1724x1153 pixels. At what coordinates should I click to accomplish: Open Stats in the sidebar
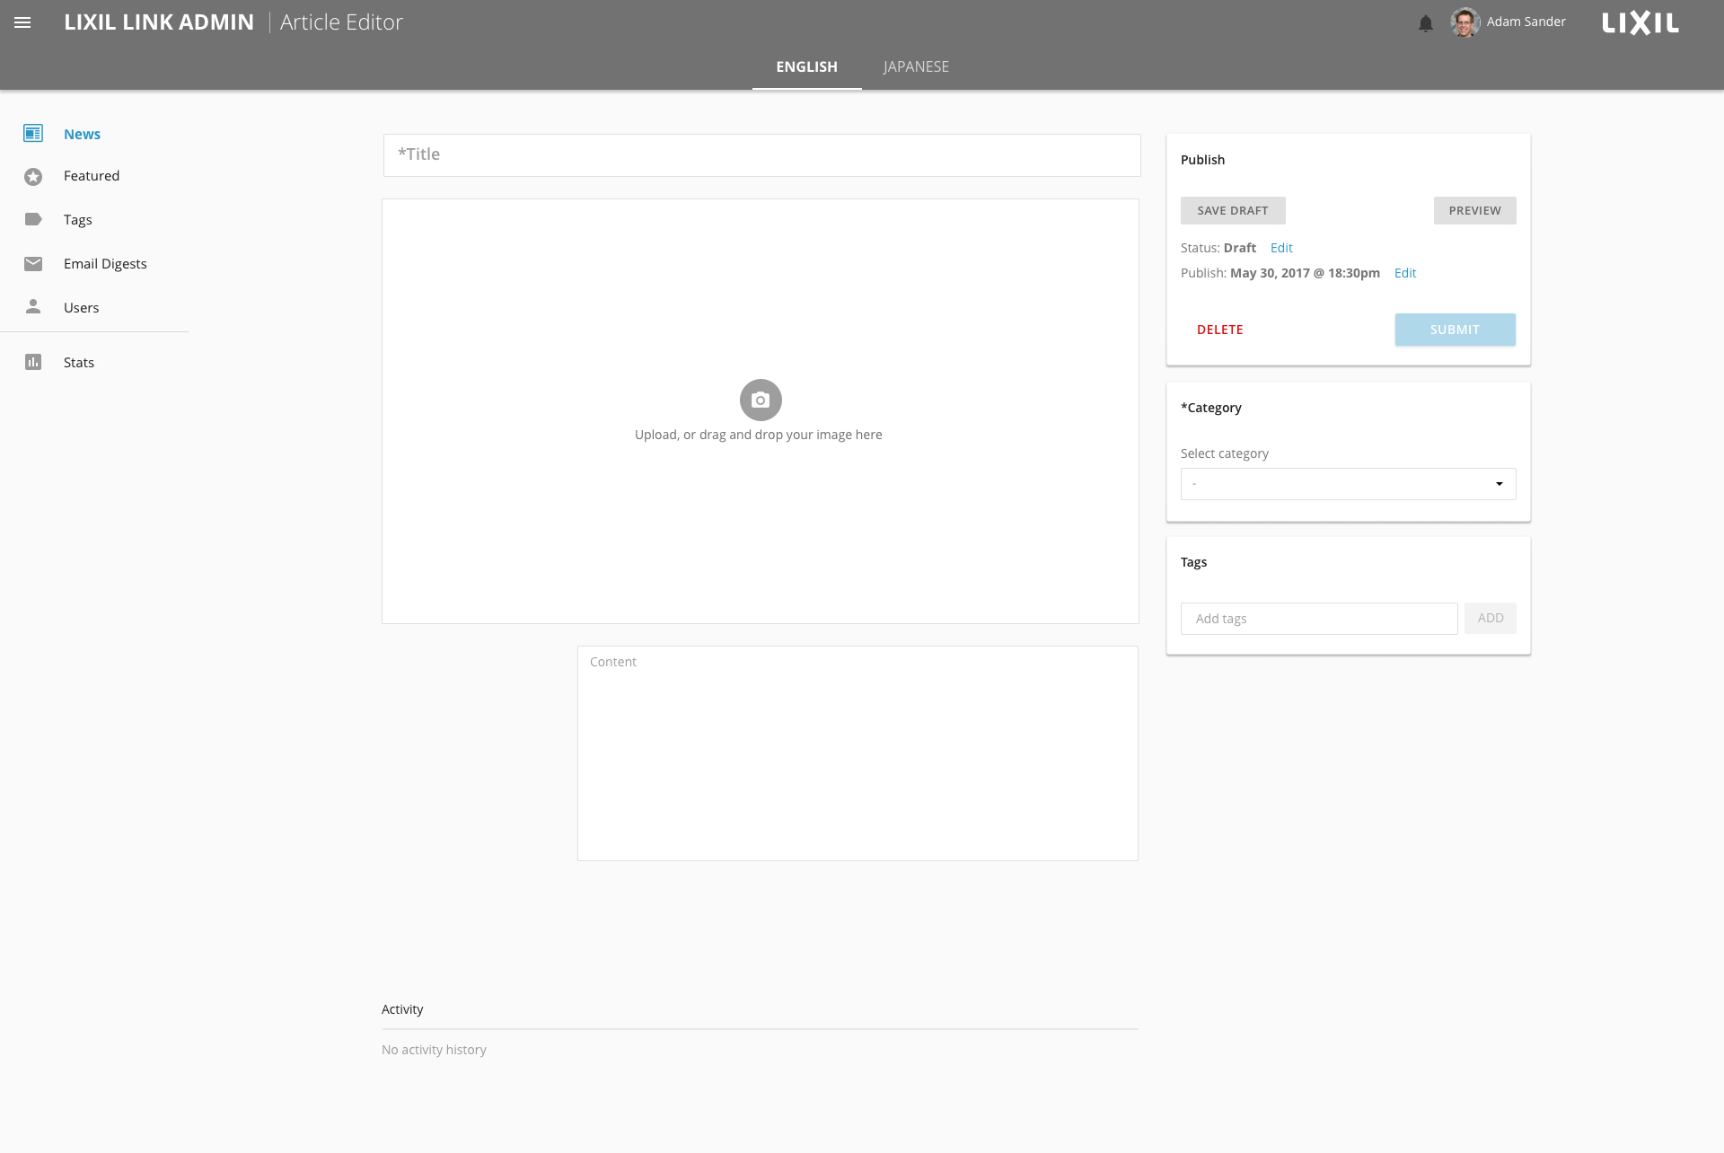(79, 363)
